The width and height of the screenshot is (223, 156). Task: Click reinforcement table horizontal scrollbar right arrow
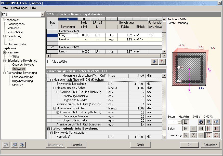tap(164, 56)
